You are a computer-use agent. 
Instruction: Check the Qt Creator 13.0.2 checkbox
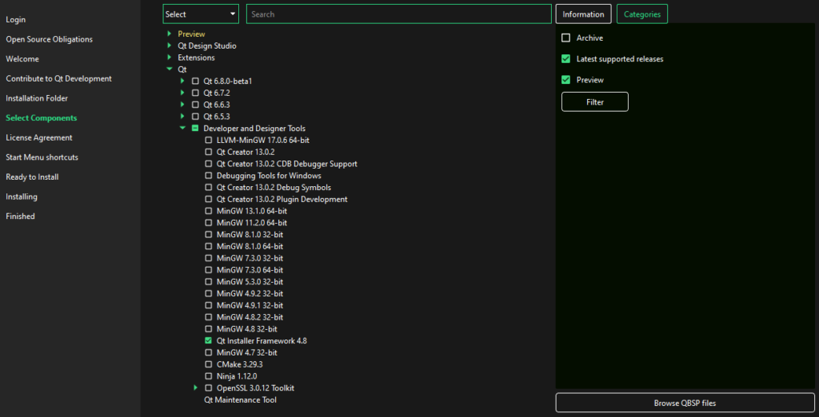point(209,152)
